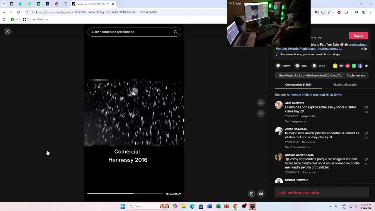Image resolution: width=375 pixels, height=211 pixels.
Task: Go back in browser history
Action: tap(4, 12)
